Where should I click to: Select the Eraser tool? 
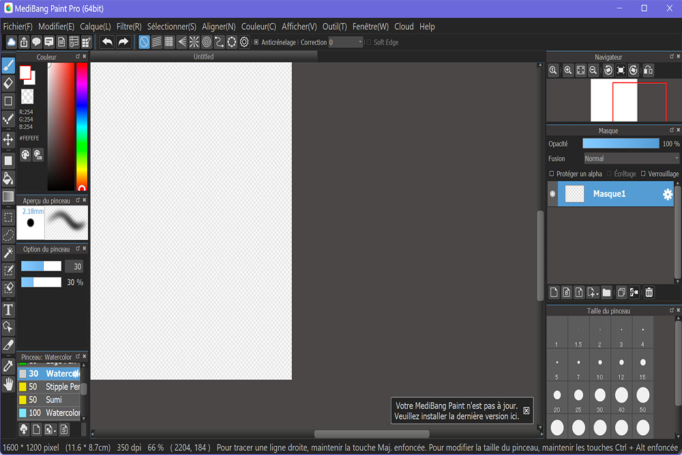(8, 83)
